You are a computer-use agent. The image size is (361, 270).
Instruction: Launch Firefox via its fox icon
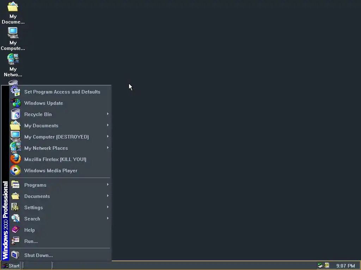(x=16, y=159)
